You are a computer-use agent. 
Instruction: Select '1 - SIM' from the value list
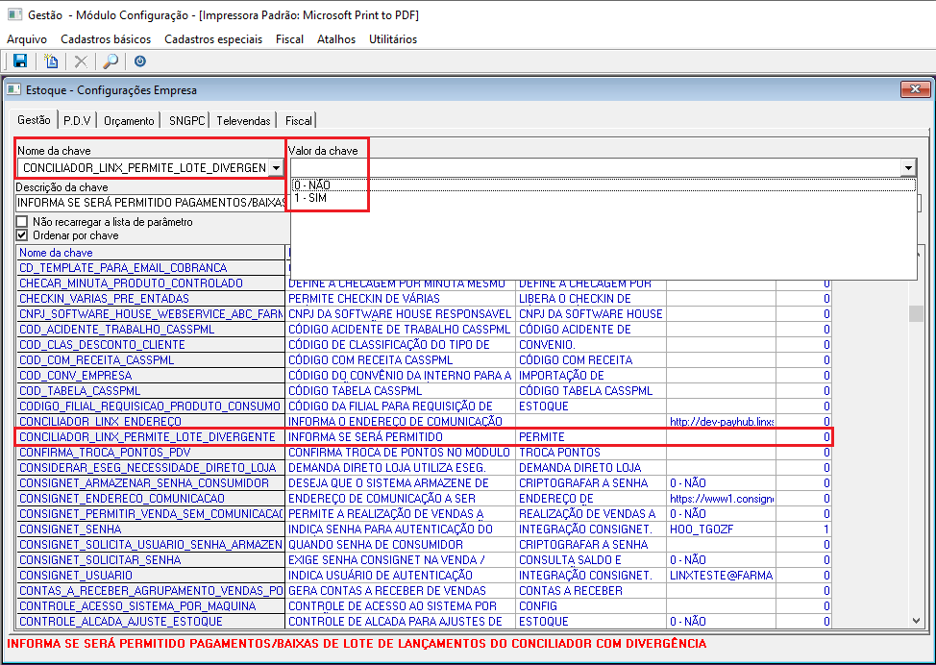click(310, 197)
